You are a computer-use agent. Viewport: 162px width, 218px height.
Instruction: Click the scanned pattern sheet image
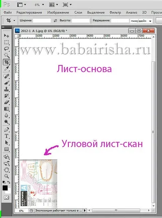38,184
